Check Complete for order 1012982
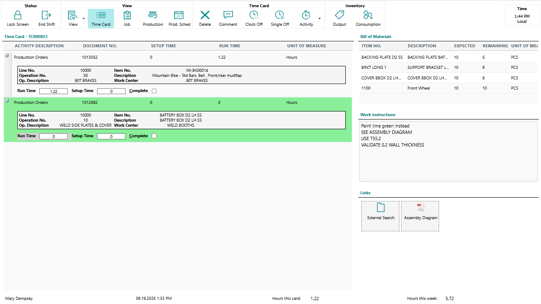Viewport: 541px width, 304px height. [154, 136]
